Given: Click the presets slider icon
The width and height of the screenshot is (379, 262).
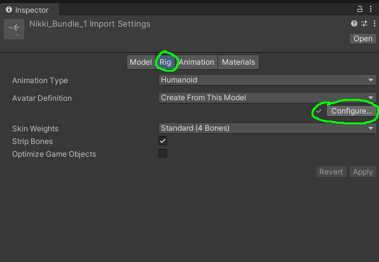Looking at the screenshot, I should (364, 23).
